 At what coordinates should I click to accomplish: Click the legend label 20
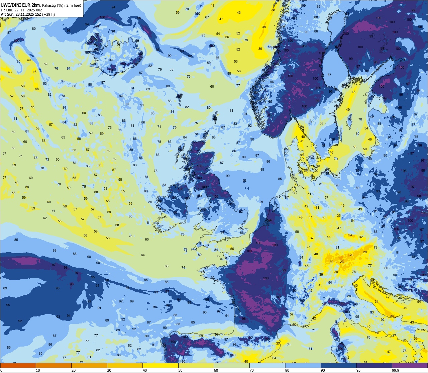74,370
